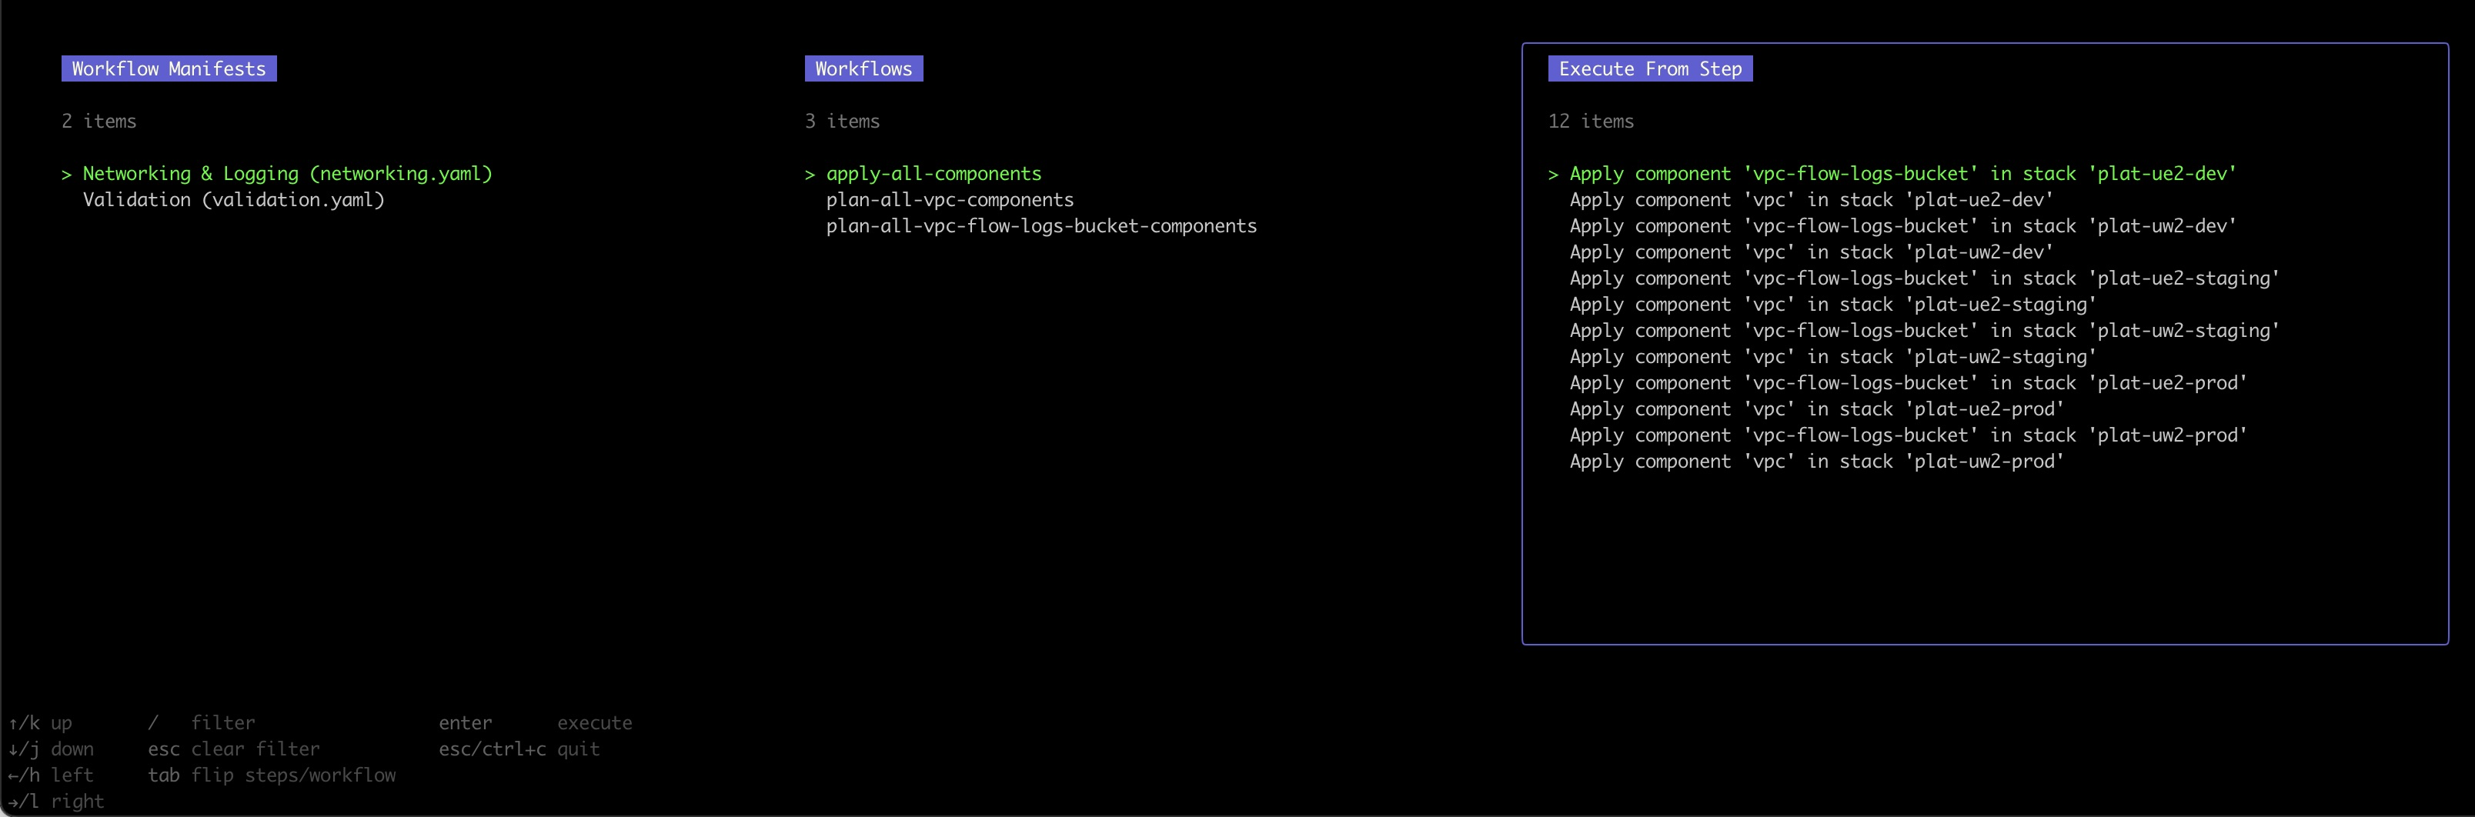
Task: Choose vpc step in plat-uw2-staging
Action: [1832, 356]
